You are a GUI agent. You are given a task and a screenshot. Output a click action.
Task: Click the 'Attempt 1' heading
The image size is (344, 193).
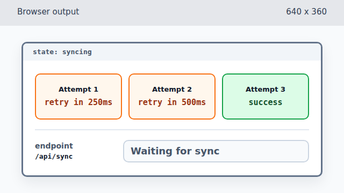coord(78,90)
